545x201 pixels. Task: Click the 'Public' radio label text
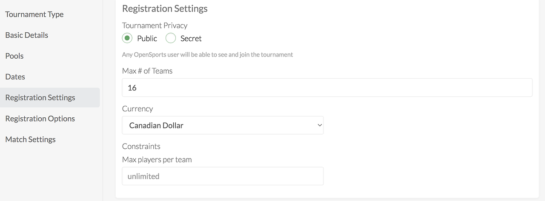(x=147, y=39)
